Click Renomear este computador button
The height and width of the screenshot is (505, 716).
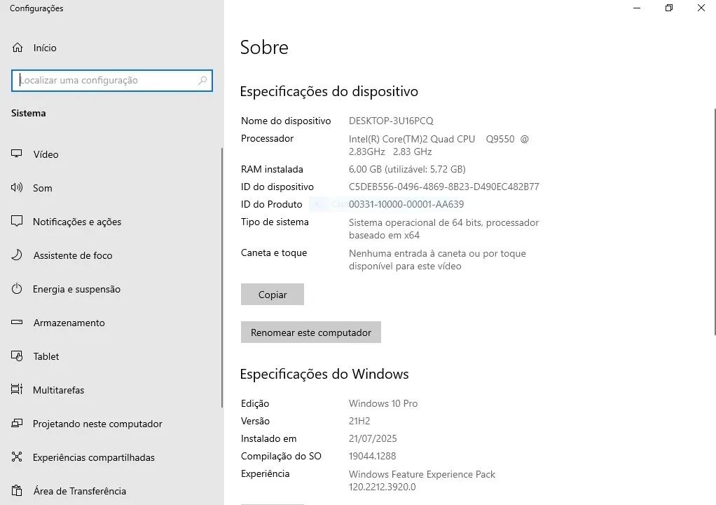pyautogui.click(x=311, y=332)
